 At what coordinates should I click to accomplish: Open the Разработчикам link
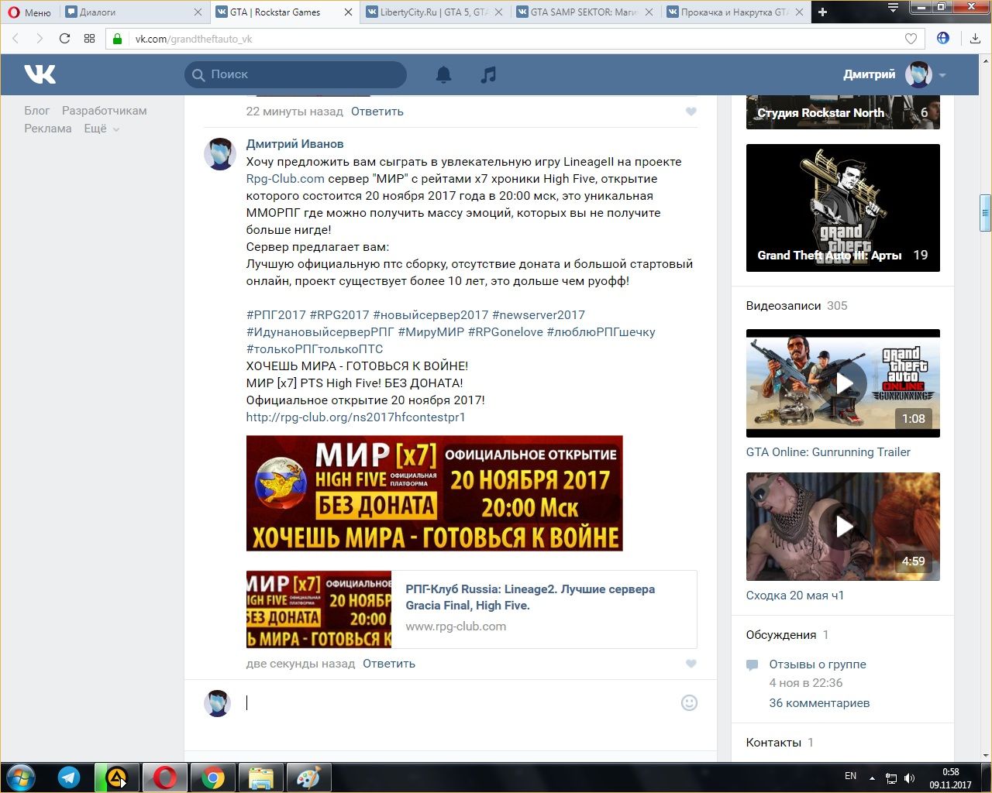pyautogui.click(x=105, y=111)
